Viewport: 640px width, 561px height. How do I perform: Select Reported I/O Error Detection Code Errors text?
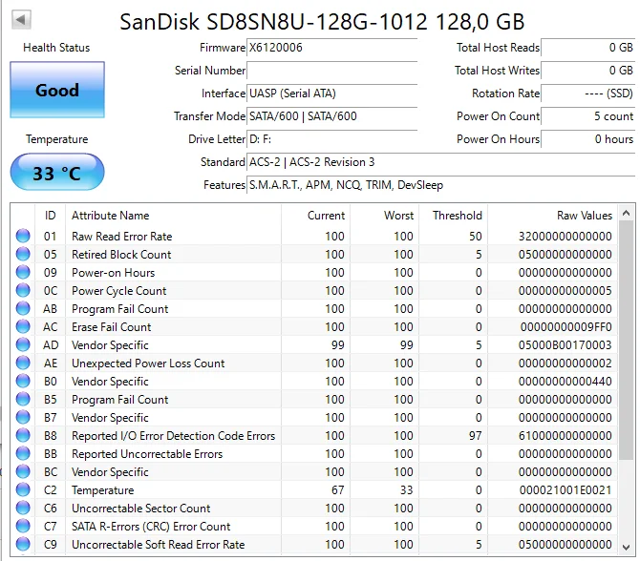(174, 436)
